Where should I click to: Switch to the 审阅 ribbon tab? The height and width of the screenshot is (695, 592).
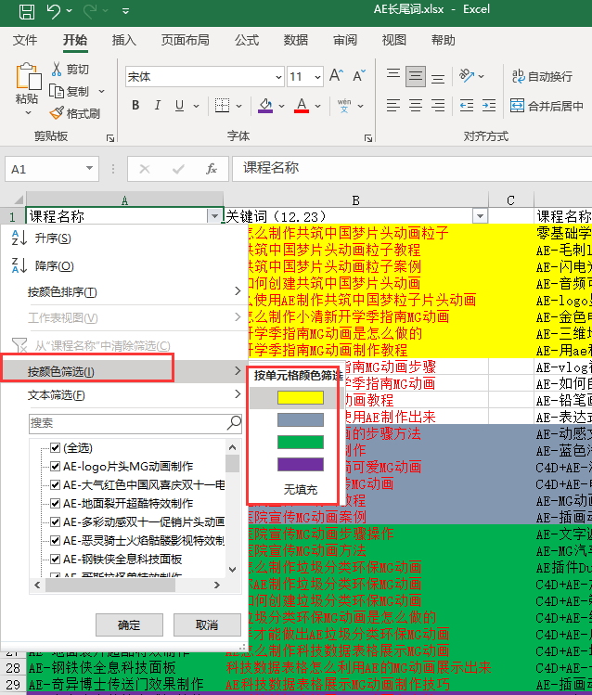click(x=345, y=40)
